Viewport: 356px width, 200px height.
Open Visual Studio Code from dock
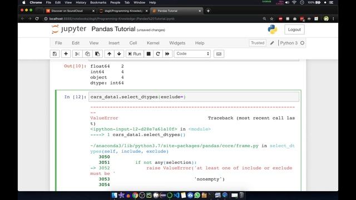pos(176,195)
